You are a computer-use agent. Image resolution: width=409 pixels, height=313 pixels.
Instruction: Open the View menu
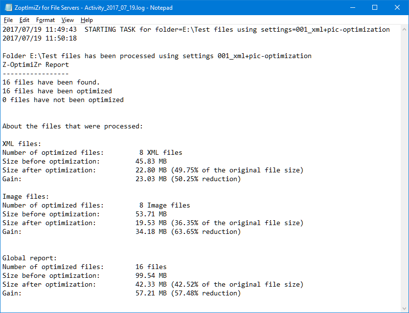[x=68, y=20]
